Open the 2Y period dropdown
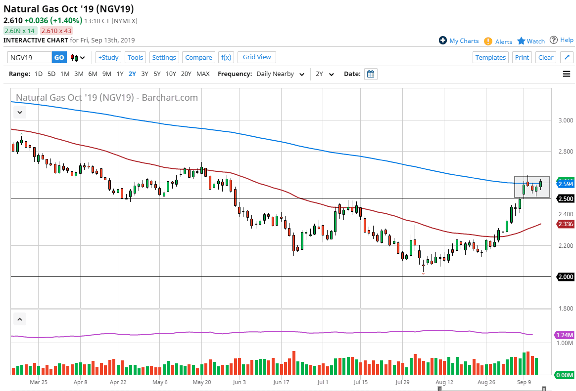 coord(325,74)
